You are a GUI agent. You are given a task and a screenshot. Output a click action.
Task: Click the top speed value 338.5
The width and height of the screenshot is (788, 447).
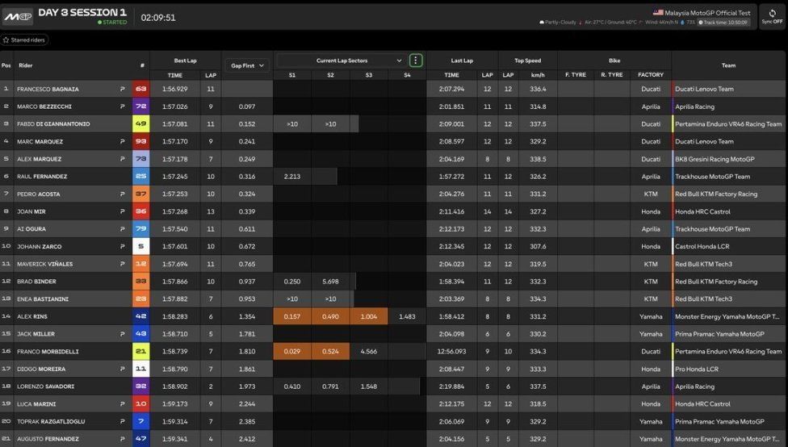pos(538,159)
